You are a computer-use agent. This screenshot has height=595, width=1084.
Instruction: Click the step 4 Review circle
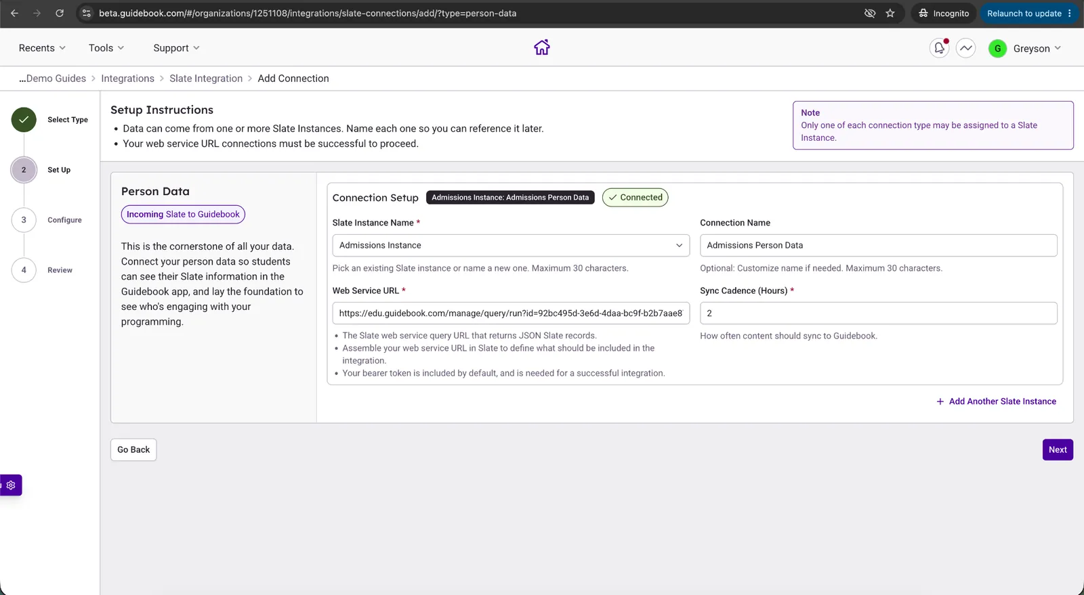click(x=24, y=270)
